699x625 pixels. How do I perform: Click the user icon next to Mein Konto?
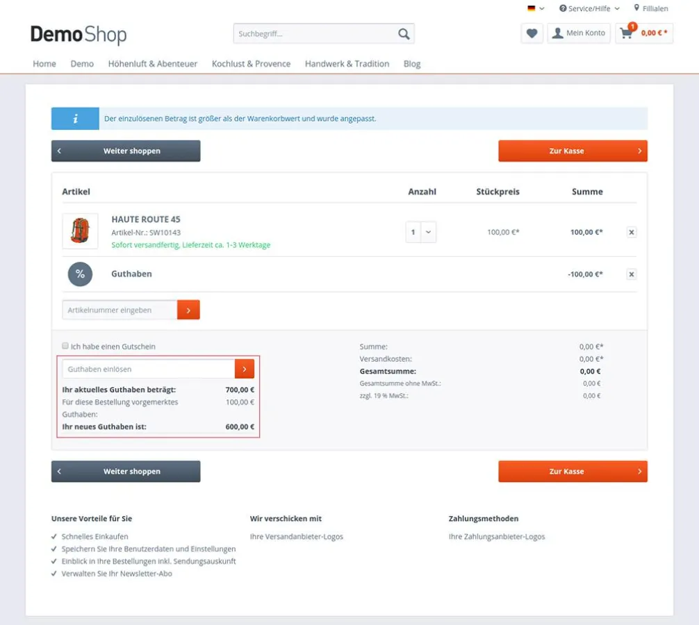557,33
